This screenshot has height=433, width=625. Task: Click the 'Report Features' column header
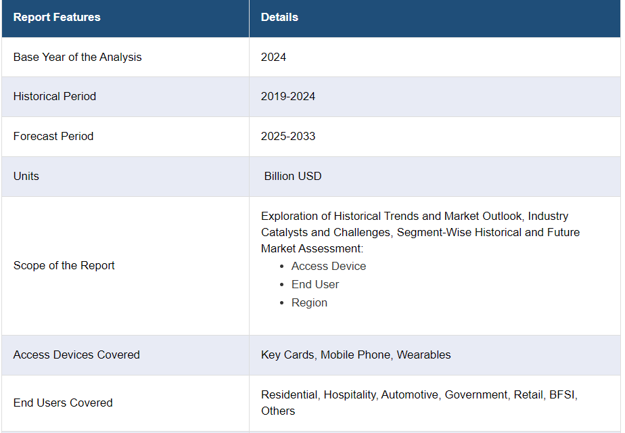tap(57, 18)
